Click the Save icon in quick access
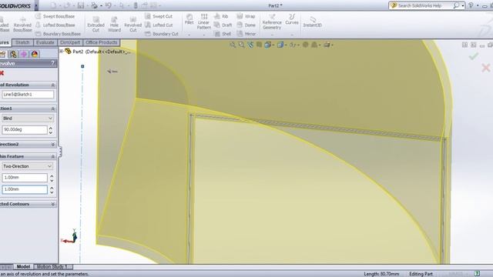This screenshot has height=277, width=493. pos(81,5)
